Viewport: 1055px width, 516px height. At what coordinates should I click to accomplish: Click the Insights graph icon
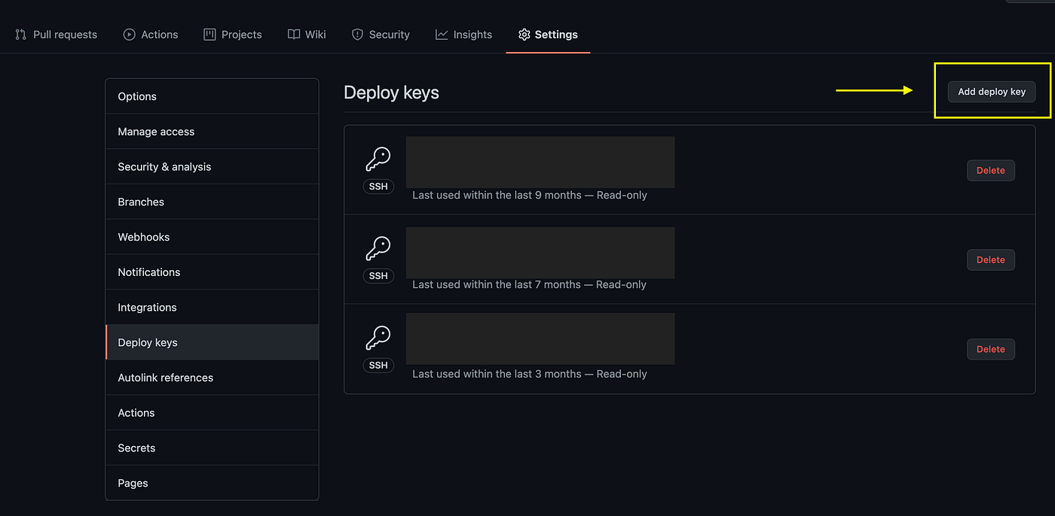(442, 35)
